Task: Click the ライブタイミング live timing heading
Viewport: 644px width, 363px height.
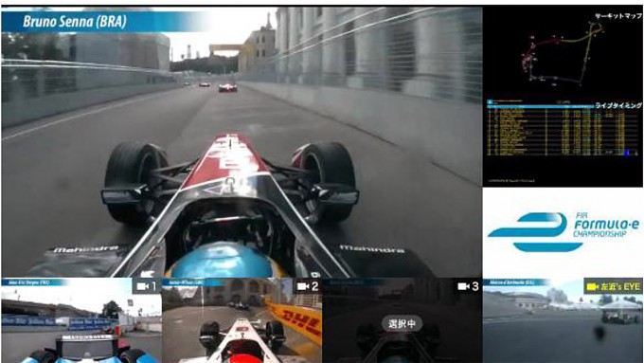Action: (x=618, y=105)
